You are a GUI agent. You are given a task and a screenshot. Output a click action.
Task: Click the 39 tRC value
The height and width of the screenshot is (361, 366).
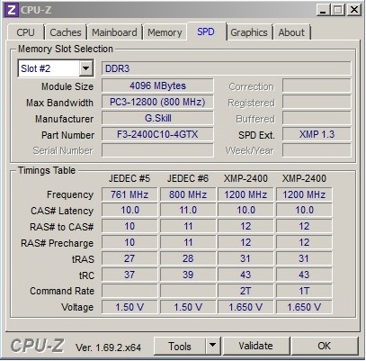pos(188,275)
